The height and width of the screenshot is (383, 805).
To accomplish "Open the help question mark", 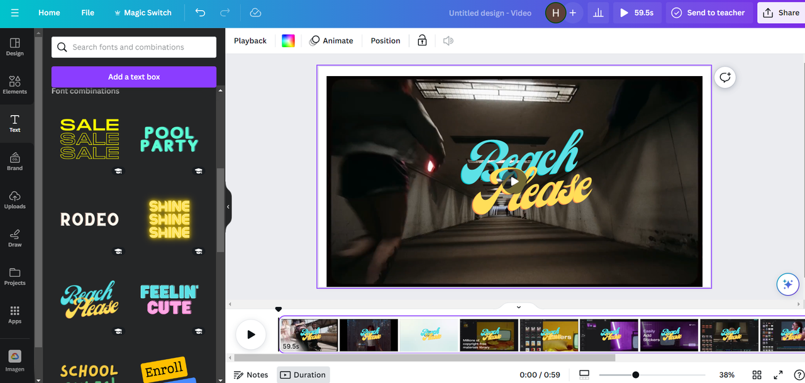I will point(799,375).
